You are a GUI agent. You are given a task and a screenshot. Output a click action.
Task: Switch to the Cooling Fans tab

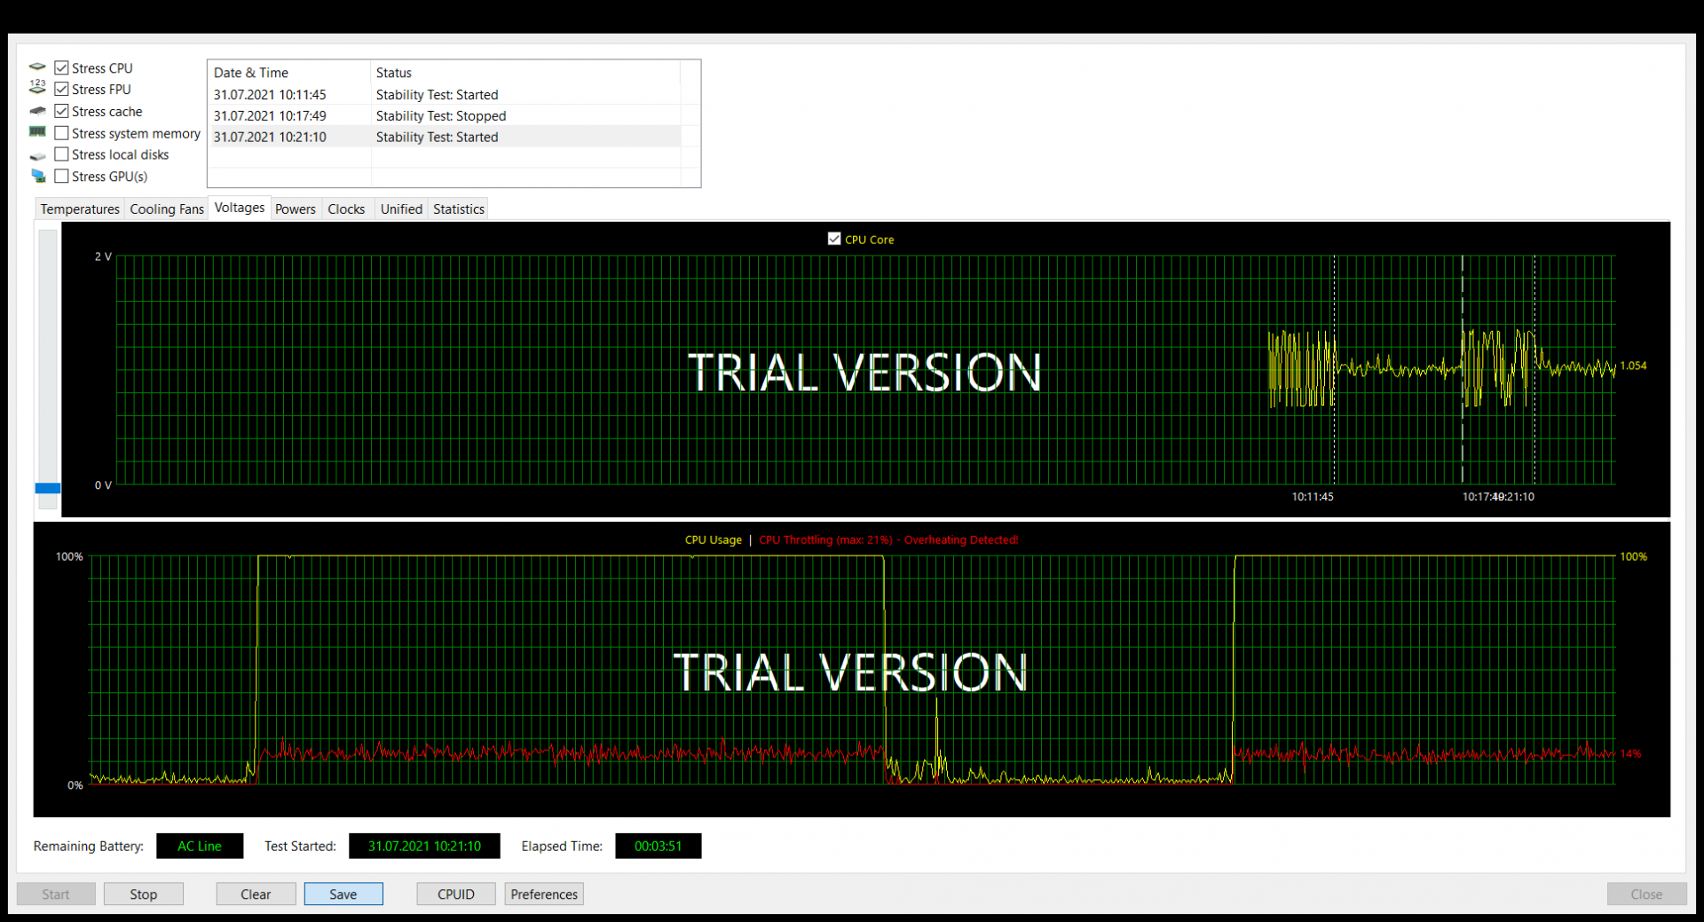pyautogui.click(x=167, y=209)
